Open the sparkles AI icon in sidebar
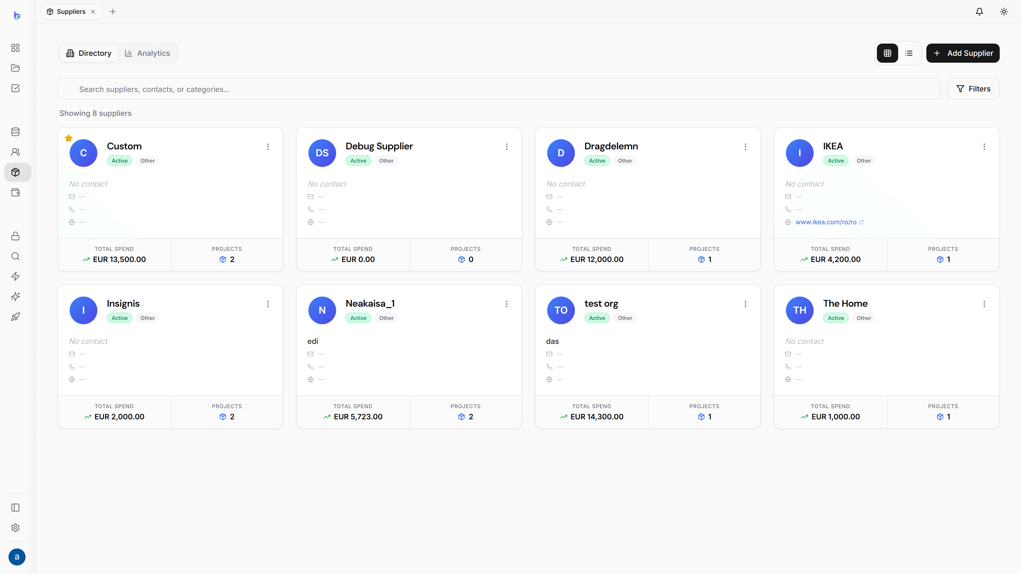This screenshot has width=1021, height=574. [15, 297]
